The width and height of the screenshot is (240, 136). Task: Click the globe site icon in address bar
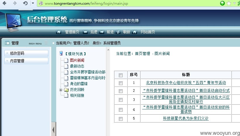(x=41, y=3)
